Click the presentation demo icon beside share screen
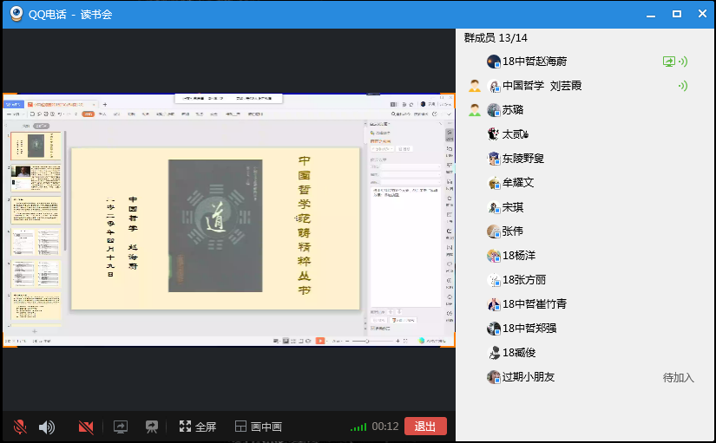The image size is (716, 443). (x=152, y=427)
